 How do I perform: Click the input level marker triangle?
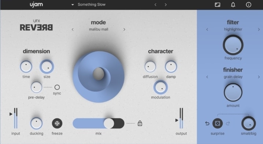click(x=11, y=114)
